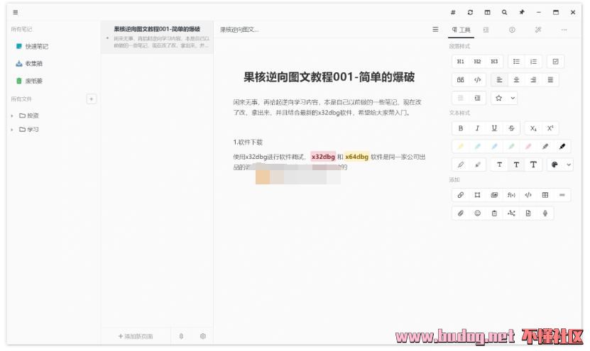The height and width of the screenshot is (351, 590).
Task: Insert a hyperlink using the link icon
Action: [x=461, y=195]
